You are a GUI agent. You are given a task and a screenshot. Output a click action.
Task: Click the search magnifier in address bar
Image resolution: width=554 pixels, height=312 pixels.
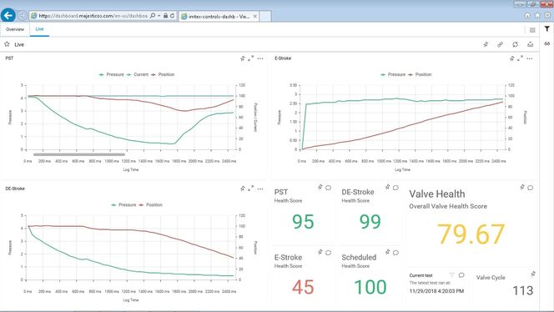153,16
